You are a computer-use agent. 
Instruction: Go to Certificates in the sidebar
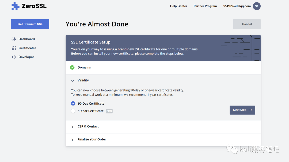pos(27,48)
